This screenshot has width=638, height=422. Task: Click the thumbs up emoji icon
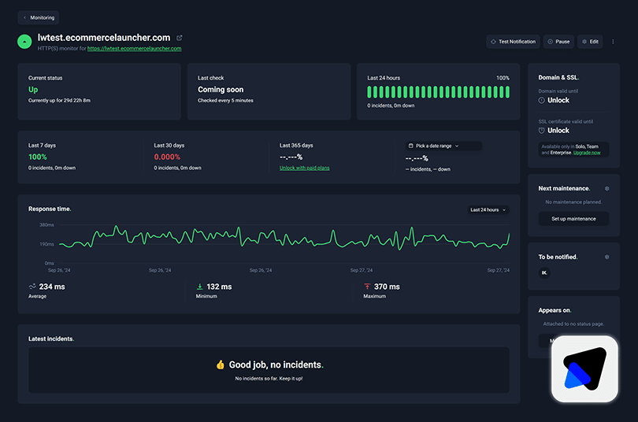220,365
